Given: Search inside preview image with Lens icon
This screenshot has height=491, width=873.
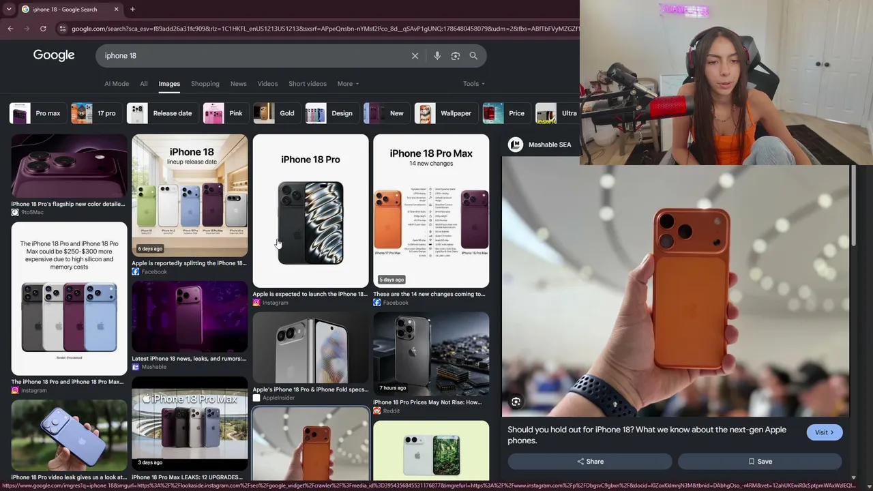Looking at the screenshot, I should (516, 402).
